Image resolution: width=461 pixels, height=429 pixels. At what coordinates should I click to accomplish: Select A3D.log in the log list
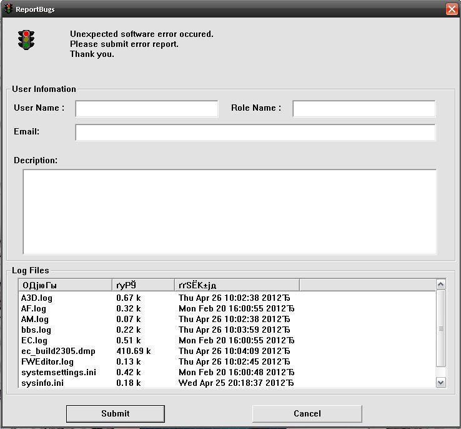click(x=37, y=298)
